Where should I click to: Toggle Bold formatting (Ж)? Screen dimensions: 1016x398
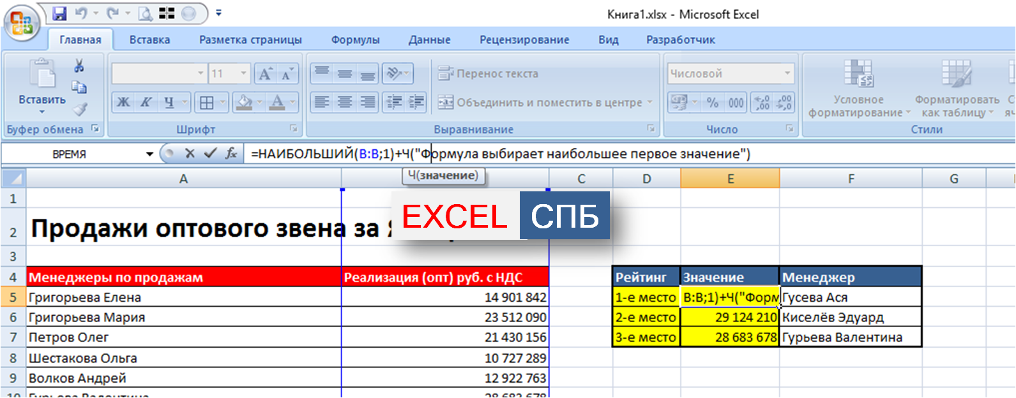(x=123, y=102)
